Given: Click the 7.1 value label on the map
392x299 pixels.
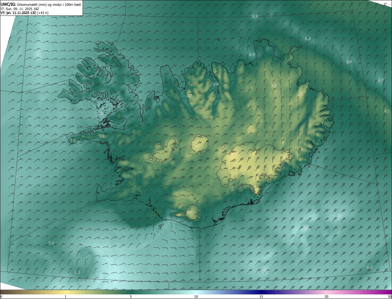Looking at the screenshot, I should (x=18, y=137).
